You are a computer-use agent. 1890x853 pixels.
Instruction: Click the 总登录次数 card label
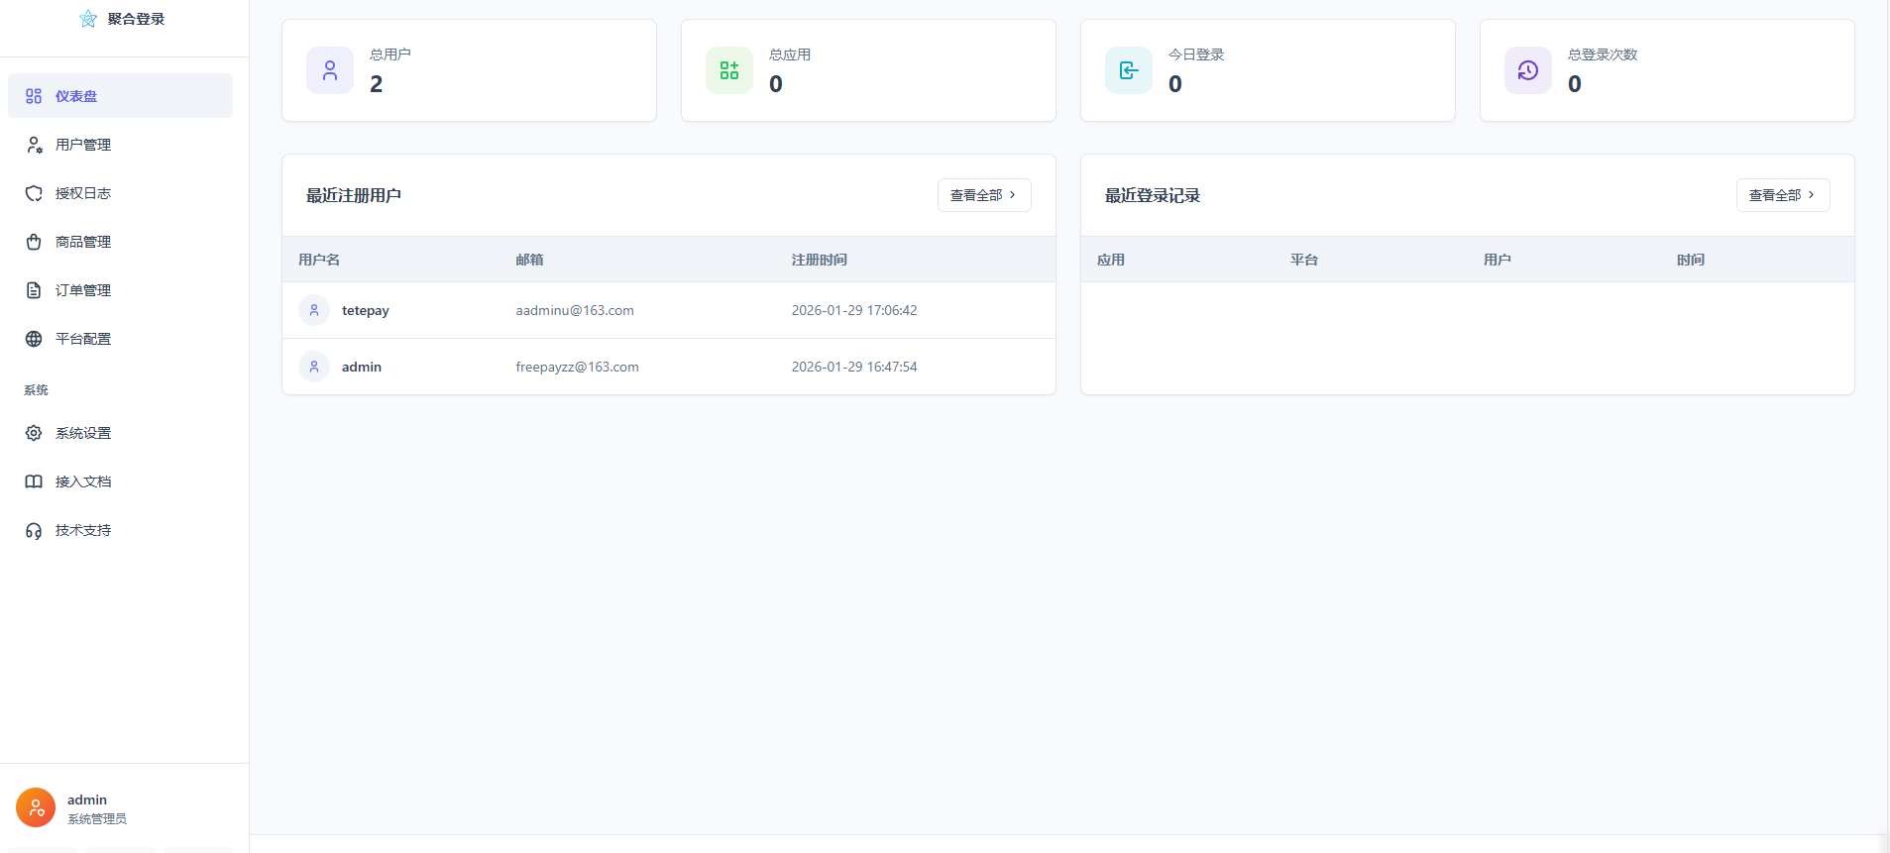click(x=1603, y=54)
